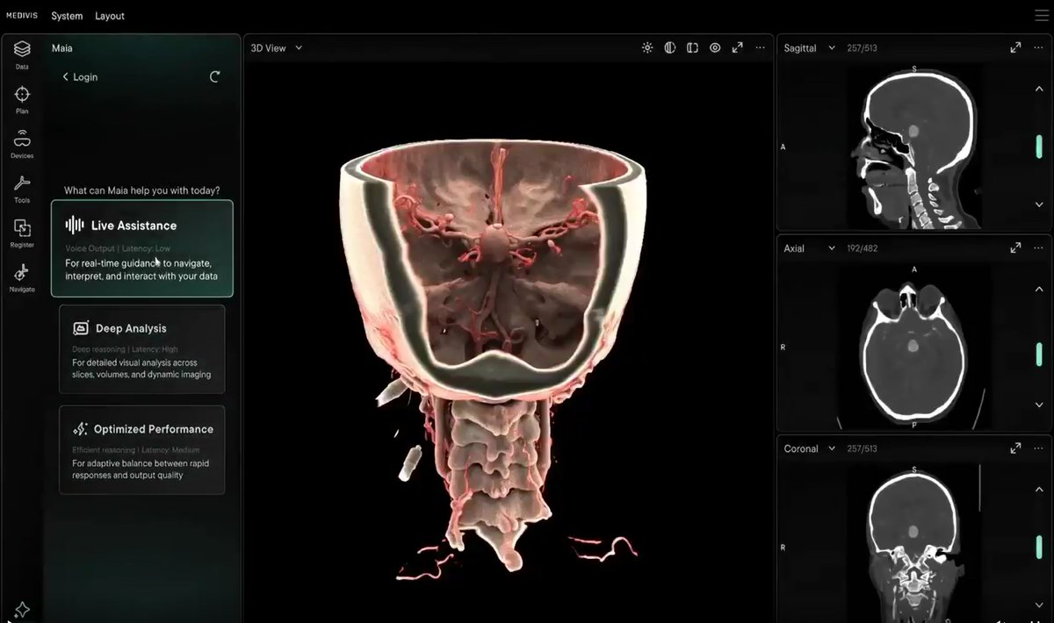1054x623 pixels.
Task: Select the Optimized Performance card
Action: (x=142, y=449)
